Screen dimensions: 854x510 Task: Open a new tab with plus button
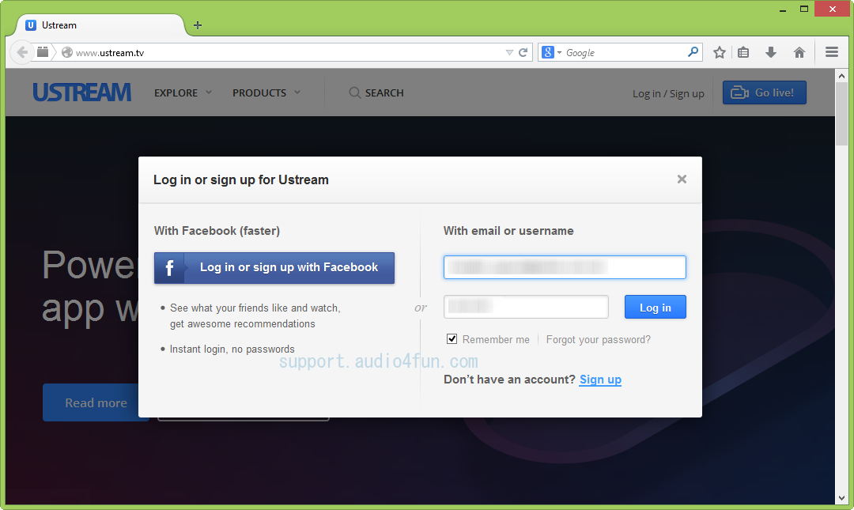point(198,25)
